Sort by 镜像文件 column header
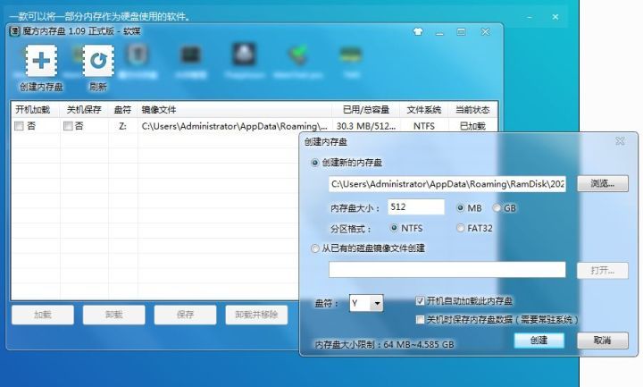Viewport: 643px width, 387px height. click(235, 110)
